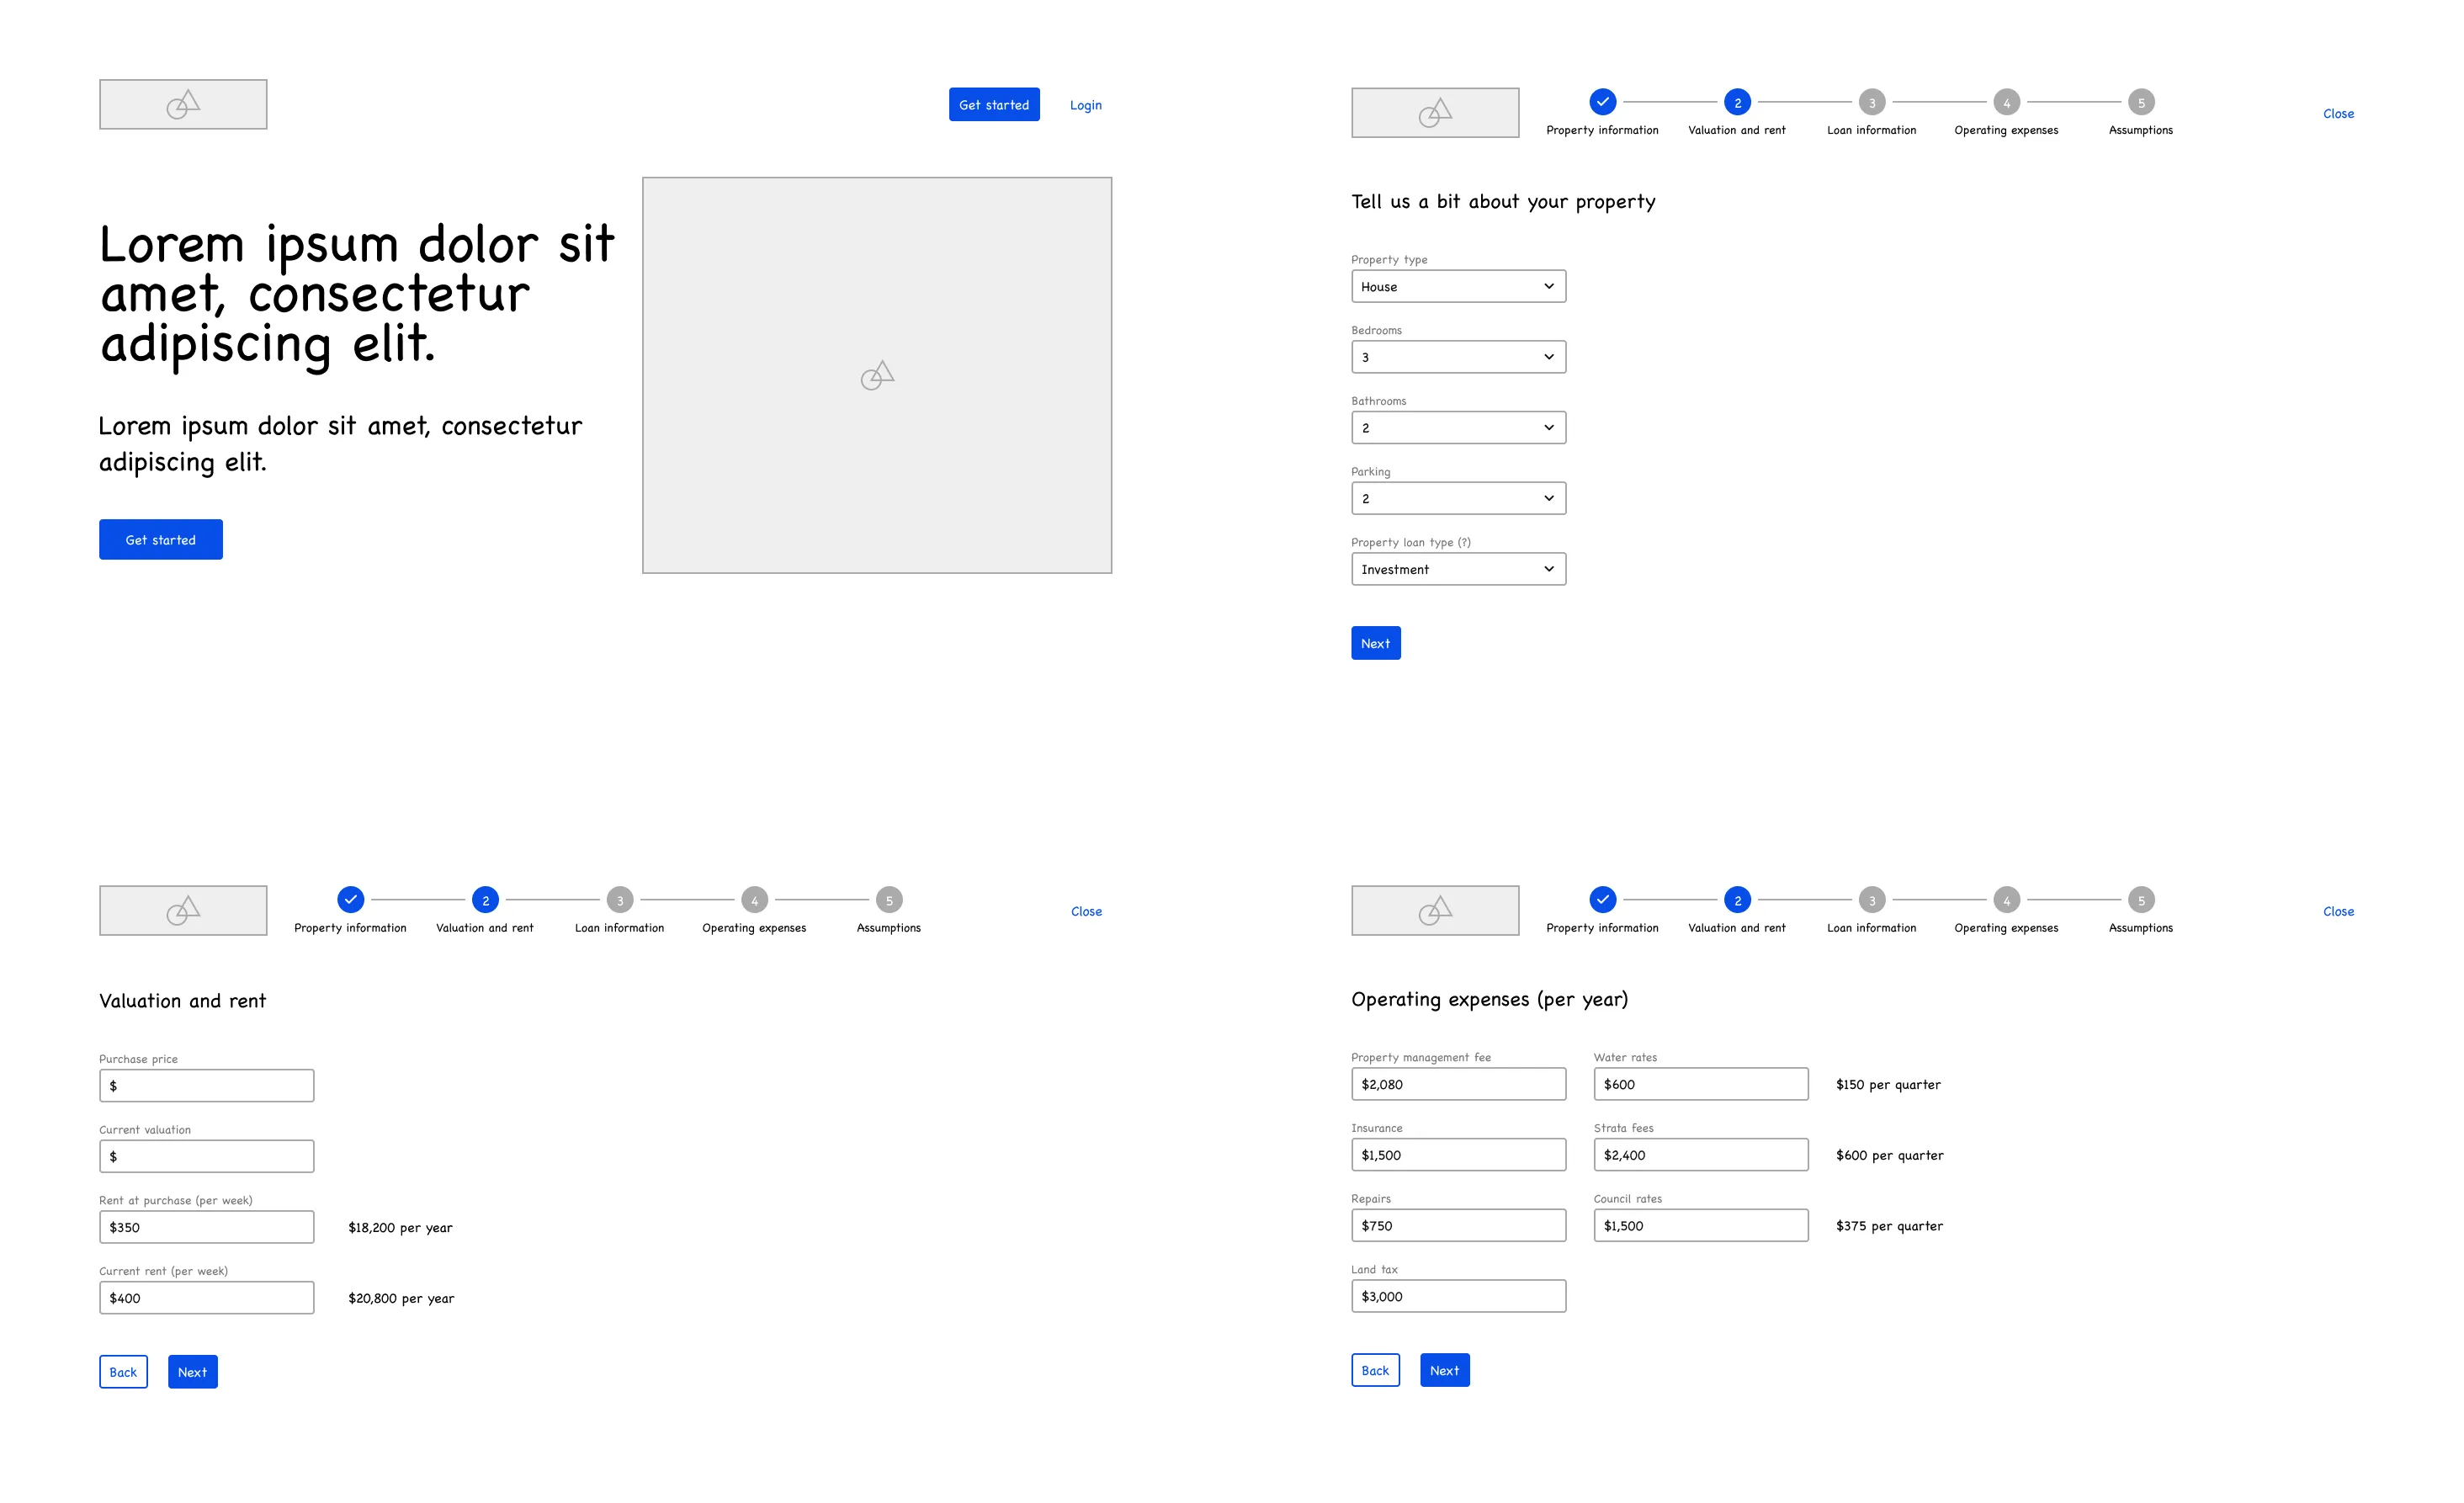
Task: Click the logo icon in top navigation
Action: pos(183,104)
